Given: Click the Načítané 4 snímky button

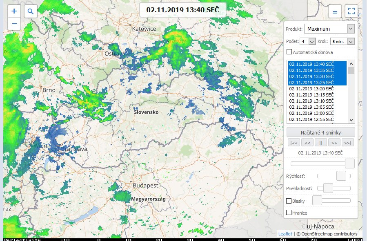Looking at the screenshot, I should [320, 132].
